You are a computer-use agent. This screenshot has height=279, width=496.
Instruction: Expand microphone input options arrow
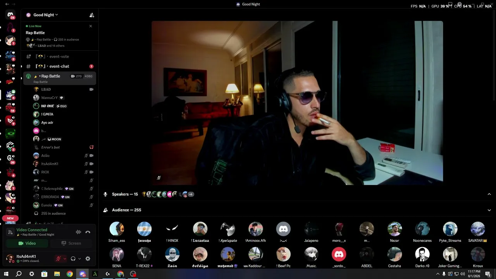pos(65,258)
